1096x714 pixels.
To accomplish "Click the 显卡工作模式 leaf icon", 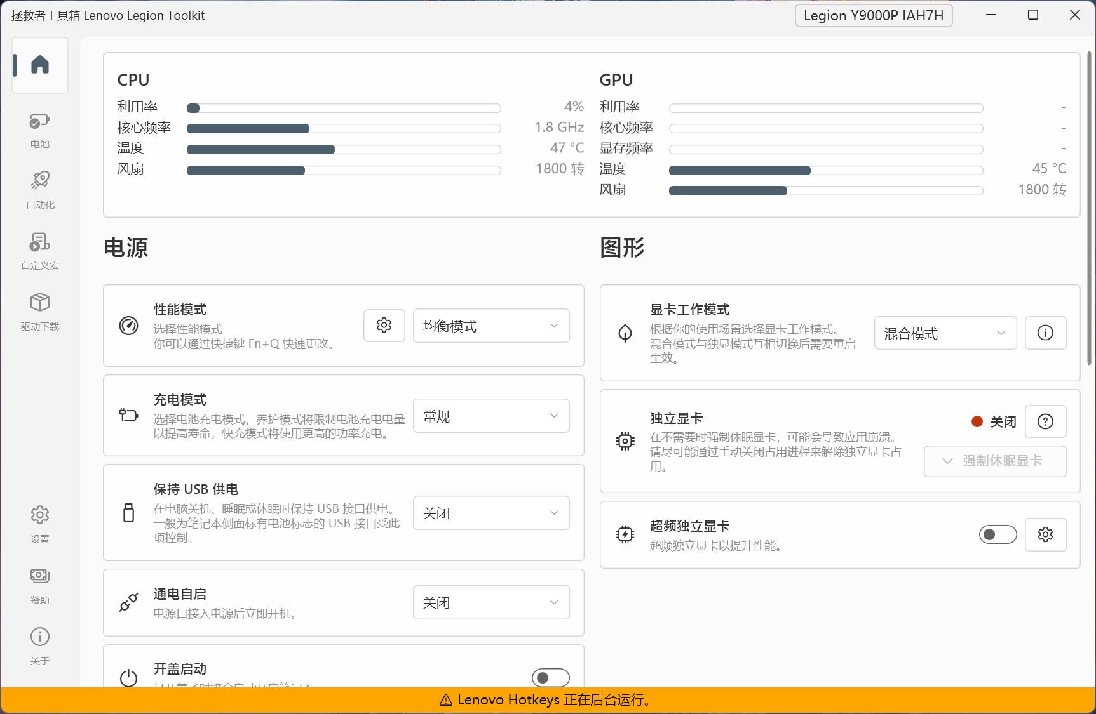I will (x=625, y=333).
